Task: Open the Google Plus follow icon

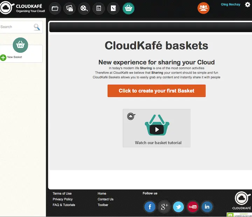Action: (x=164, y=207)
